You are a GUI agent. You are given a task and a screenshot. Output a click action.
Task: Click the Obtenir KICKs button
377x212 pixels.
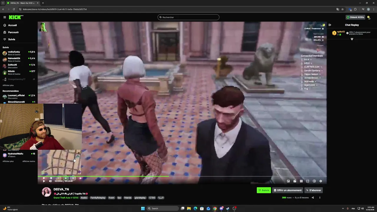pos(355,17)
